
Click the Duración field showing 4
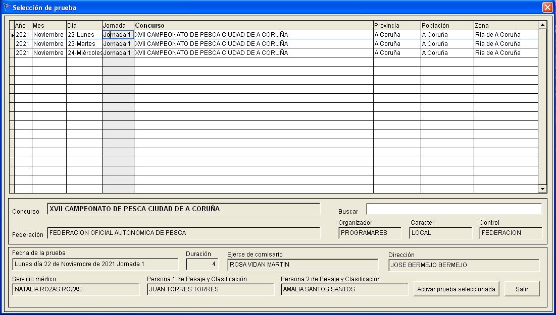[x=202, y=265]
